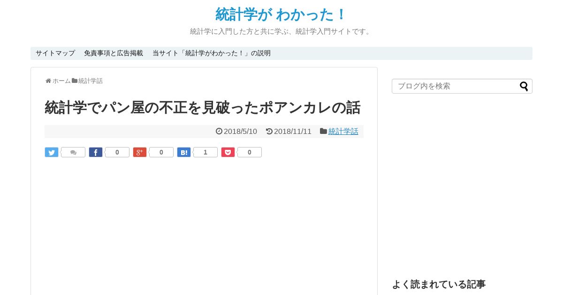The image size is (563, 295).
Task: Click the updated date 2018/11/11
Action: [293, 132]
